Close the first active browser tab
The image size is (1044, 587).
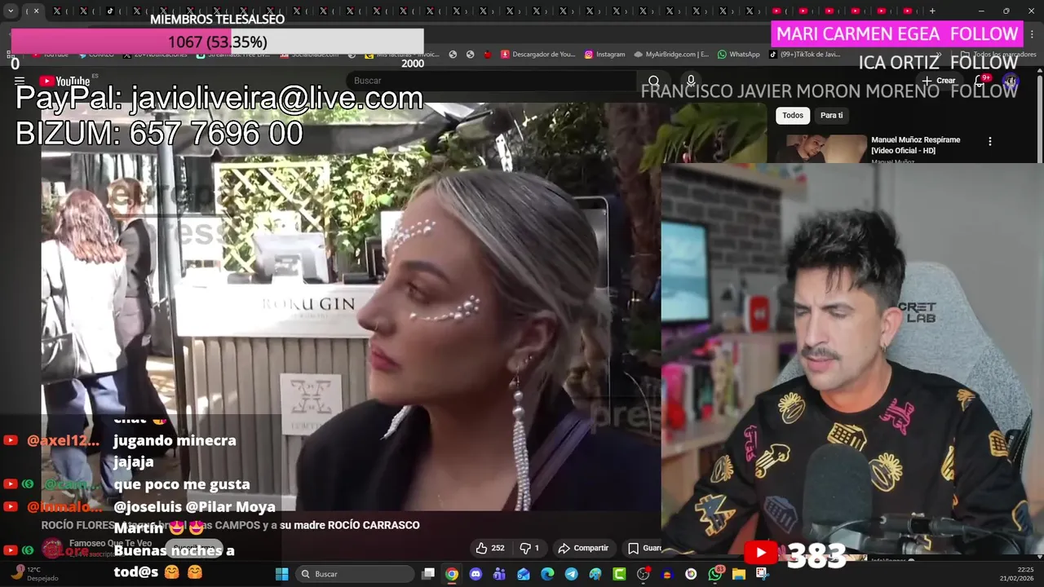[36, 11]
